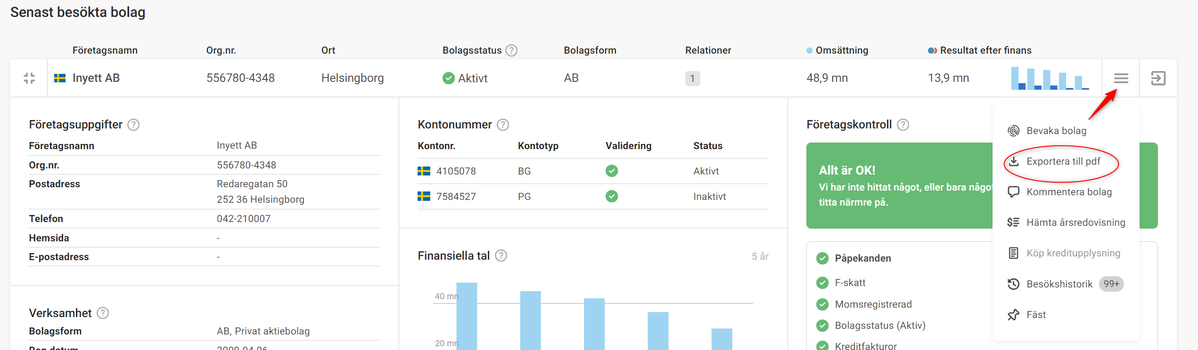Viewport: 1198px width, 350px height.
Task: Show help for Företagsuppgifter section
Action: 134,125
